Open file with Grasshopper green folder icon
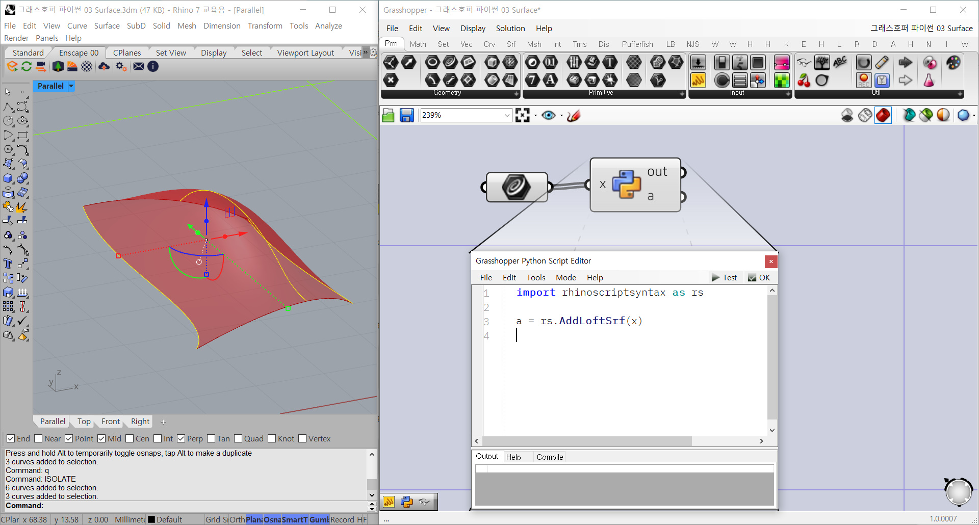The width and height of the screenshot is (979, 525). (x=388, y=116)
